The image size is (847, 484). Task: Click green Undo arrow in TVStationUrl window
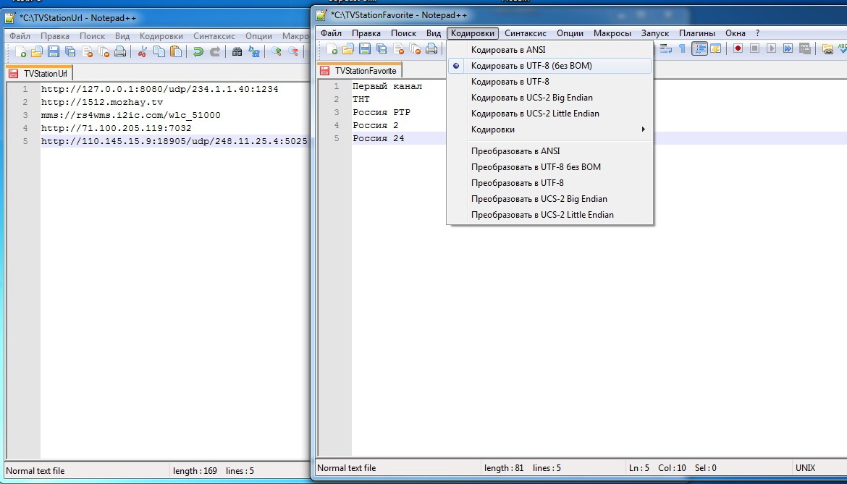[x=198, y=52]
